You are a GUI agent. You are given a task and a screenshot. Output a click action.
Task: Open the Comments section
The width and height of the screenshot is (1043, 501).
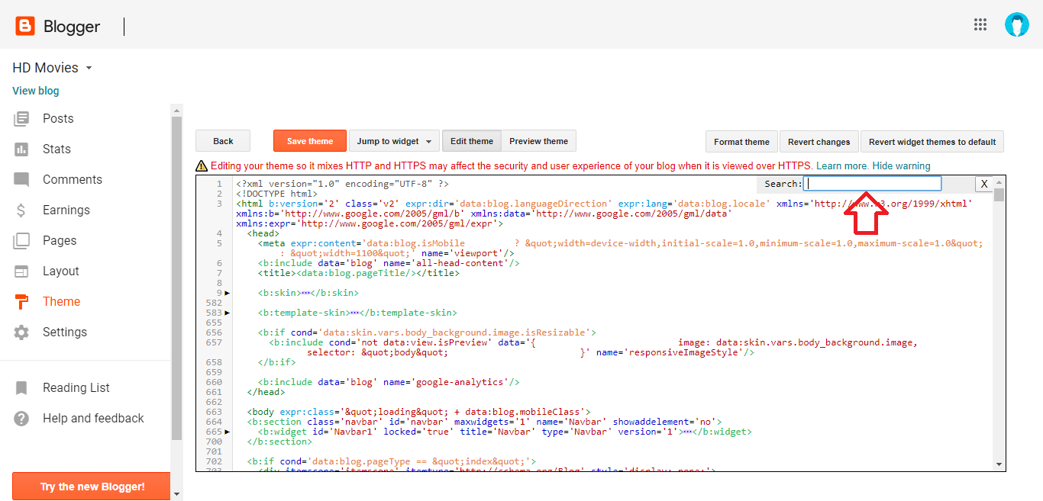click(x=73, y=179)
